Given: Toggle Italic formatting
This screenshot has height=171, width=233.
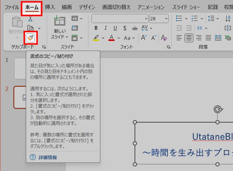Looking at the screenshot, I should click(x=105, y=28).
